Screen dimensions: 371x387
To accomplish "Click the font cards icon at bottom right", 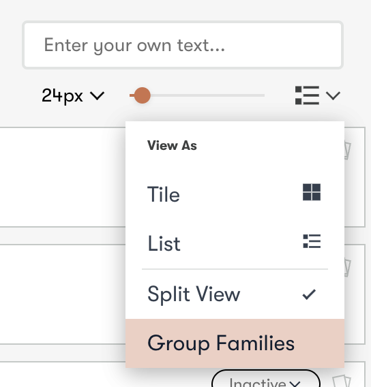I will (x=341, y=381).
